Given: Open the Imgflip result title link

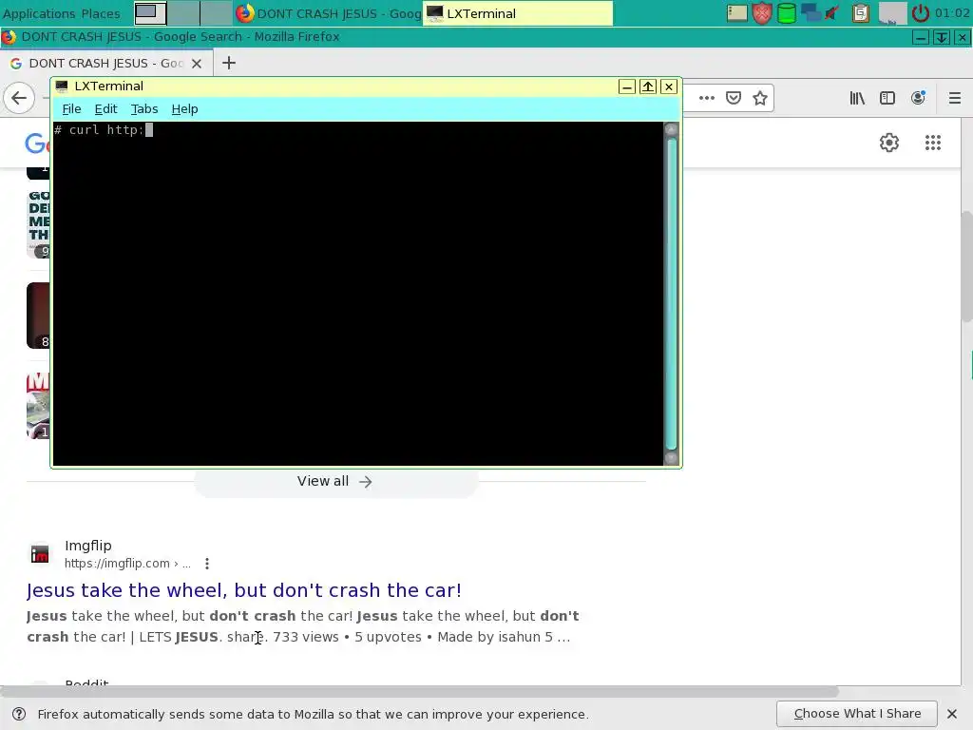Looking at the screenshot, I should click(x=244, y=589).
